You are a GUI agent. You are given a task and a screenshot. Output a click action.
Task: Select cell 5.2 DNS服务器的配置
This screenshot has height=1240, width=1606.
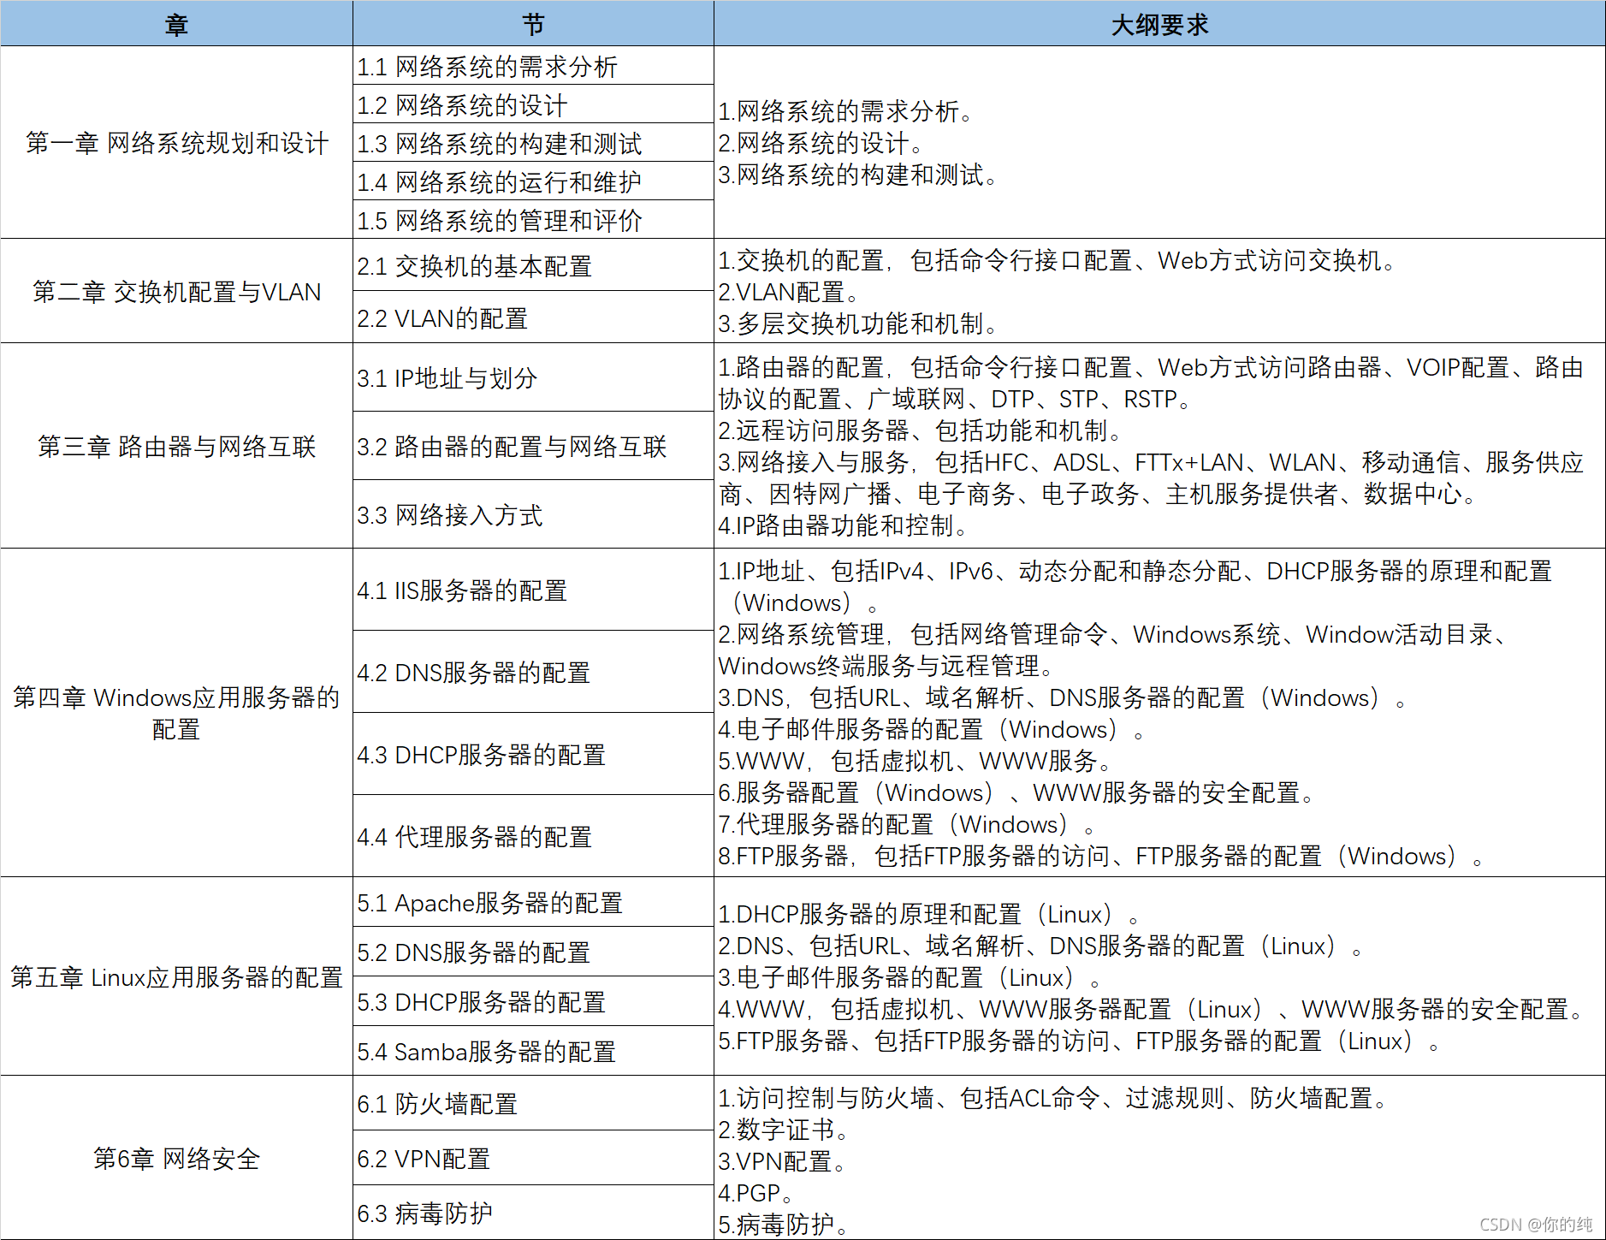(533, 952)
